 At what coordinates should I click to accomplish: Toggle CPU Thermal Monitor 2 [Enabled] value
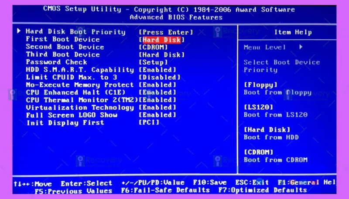pyautogui.click(x=157, y=100)
